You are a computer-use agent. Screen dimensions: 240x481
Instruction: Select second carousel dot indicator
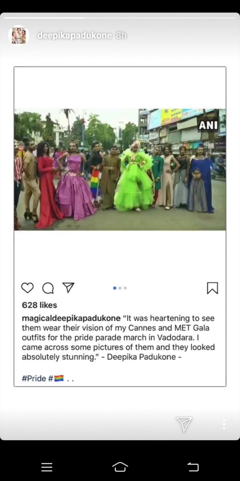pos(120,288)
